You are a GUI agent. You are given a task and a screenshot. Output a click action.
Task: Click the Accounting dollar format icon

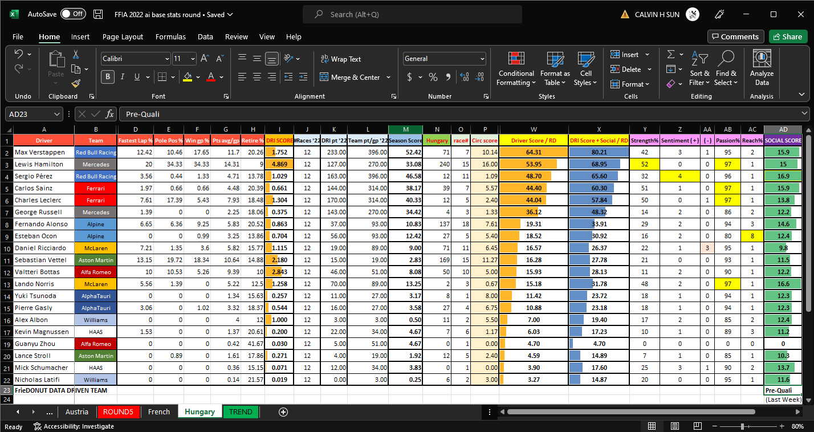(409, 77)
